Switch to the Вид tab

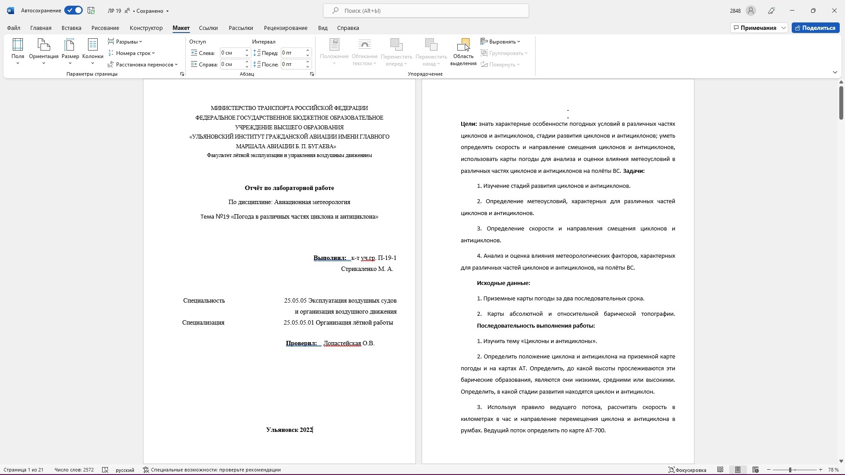coord(323,28)
